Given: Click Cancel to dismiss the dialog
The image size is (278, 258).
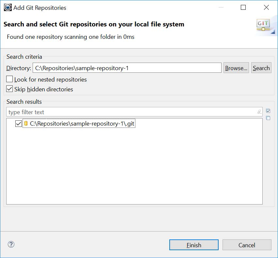Looking at the screenshot, I should (x=247, y=245).
